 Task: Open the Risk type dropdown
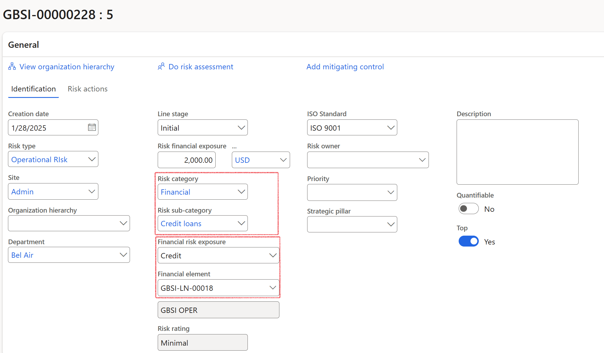click(92, 159)
